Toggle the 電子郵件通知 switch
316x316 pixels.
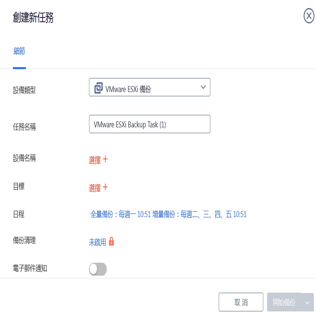pos(98,269)
